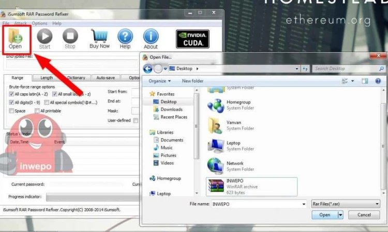Select Desktop under Favorites
This screenshot has height=232, width=388.
pyautogui.click(x=168, y=102)
